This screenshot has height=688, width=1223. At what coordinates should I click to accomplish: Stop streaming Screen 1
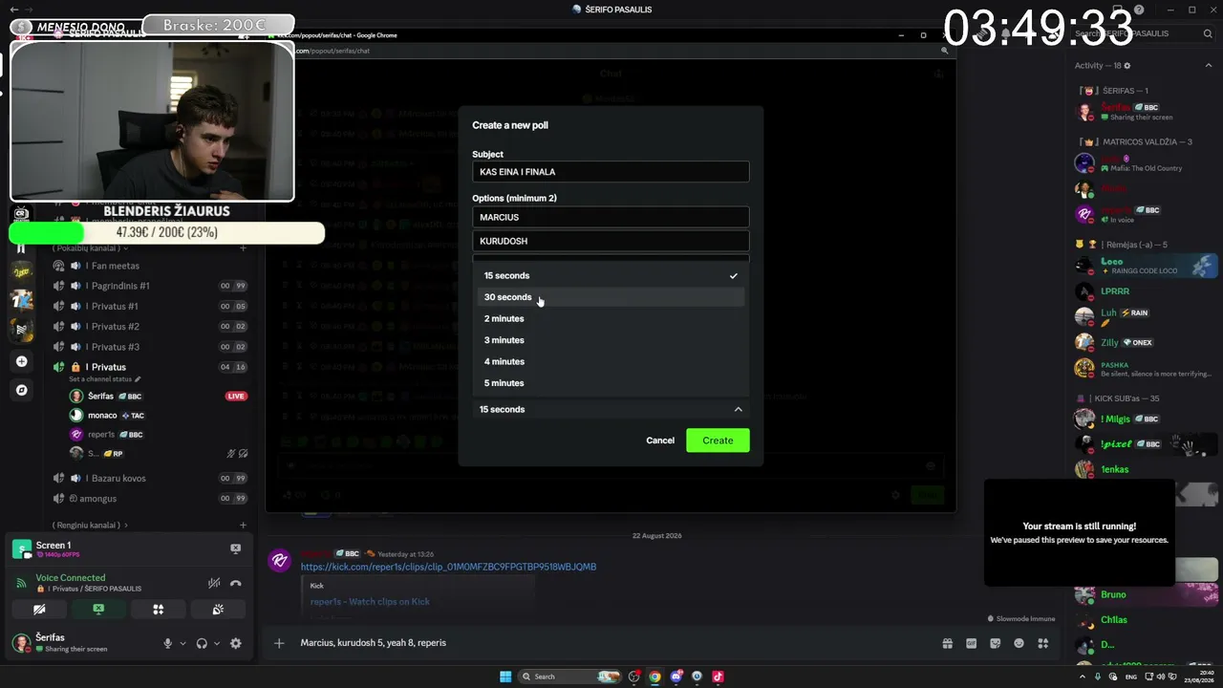[236, 548]
